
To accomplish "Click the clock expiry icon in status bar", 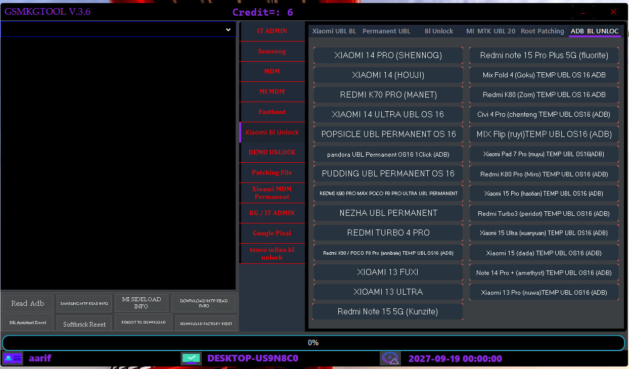I will [x=390, y=358].
